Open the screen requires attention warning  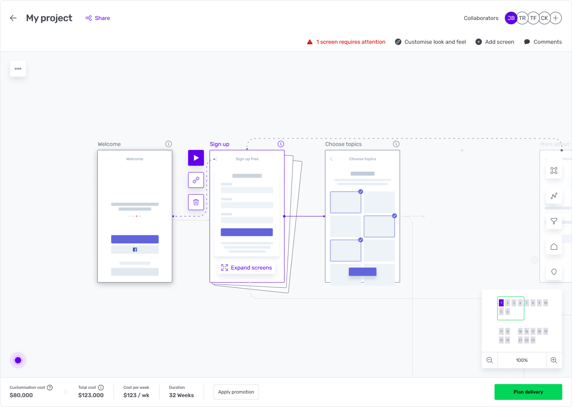(x=346, y=42)
